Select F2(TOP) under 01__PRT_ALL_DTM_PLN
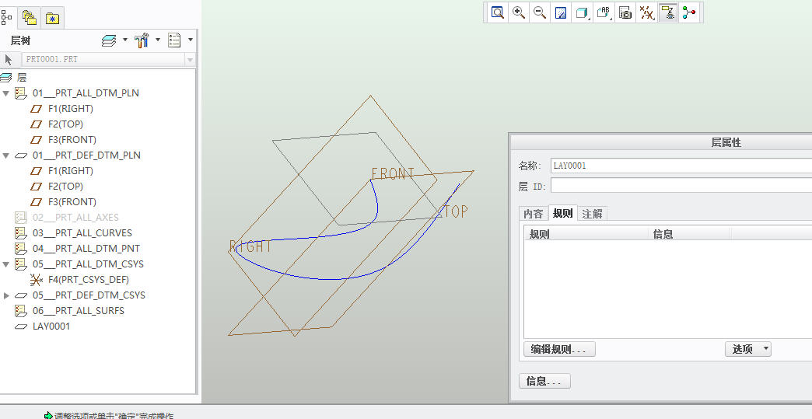The image size is (812, 419). tap(65, 124)
